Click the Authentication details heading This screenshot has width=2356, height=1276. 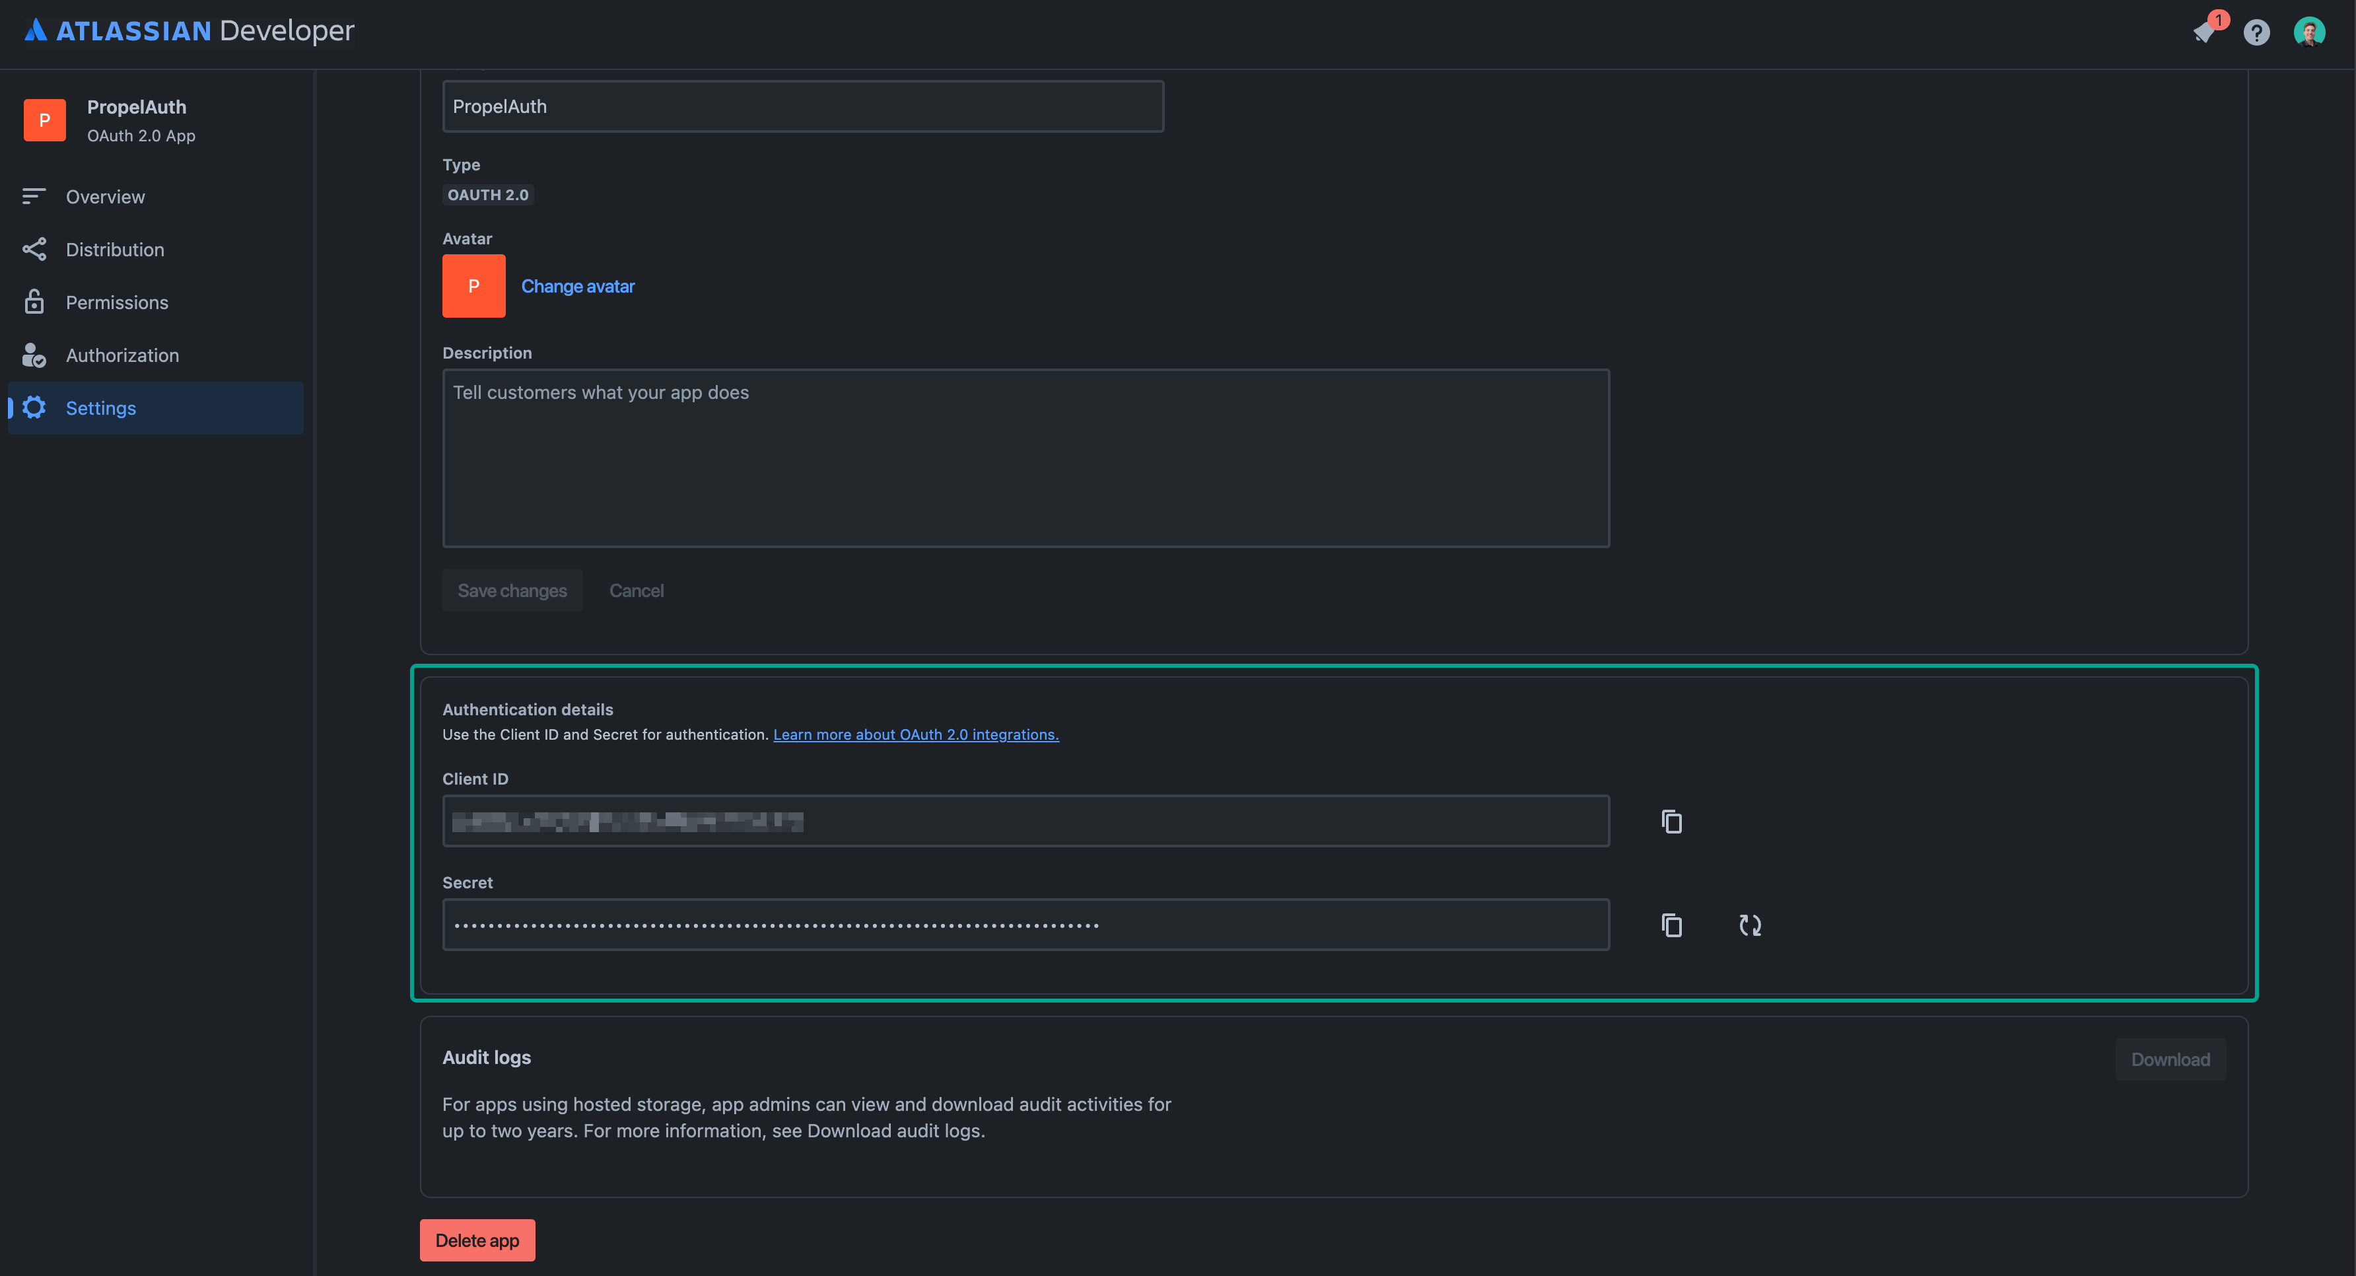click(528, 710)
